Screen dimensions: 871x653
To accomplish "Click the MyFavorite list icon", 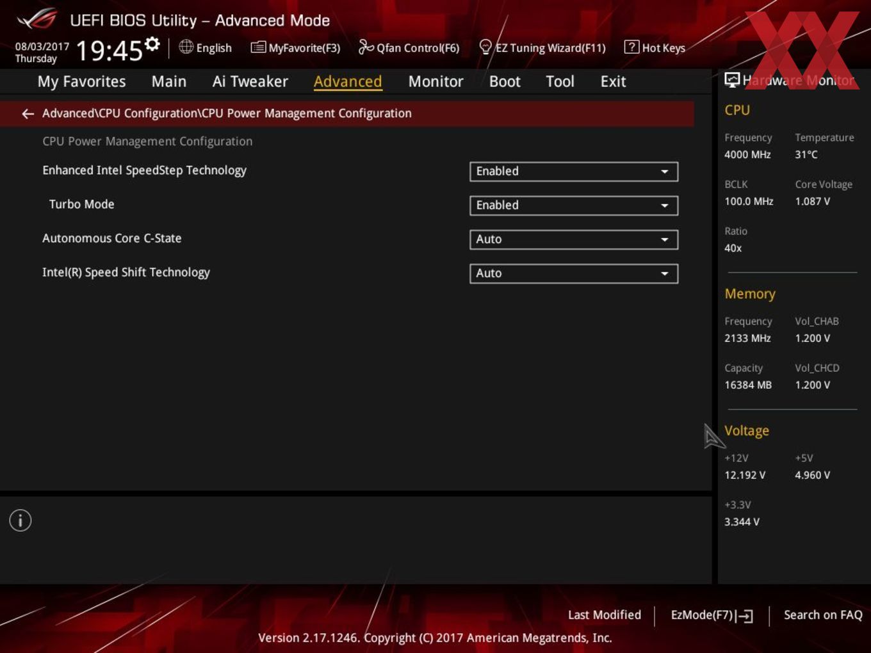I will (x=258, y=47).
